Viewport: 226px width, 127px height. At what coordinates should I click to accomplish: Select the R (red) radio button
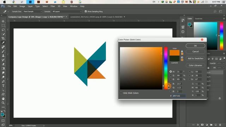tap(171, 84)
